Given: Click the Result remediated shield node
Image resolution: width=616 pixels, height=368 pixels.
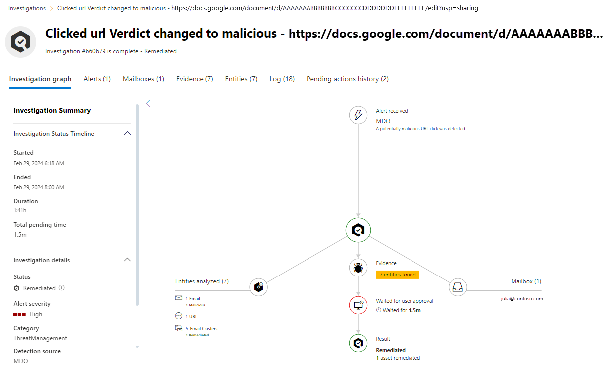Looking at the screenshot, I should pos(358,343).
